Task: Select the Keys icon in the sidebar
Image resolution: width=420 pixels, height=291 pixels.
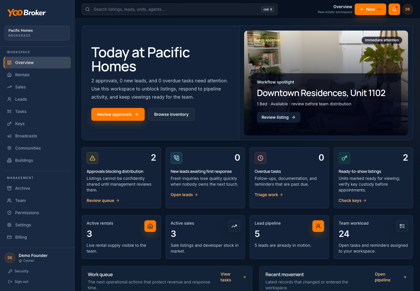Action: click(x=9, y=124)
